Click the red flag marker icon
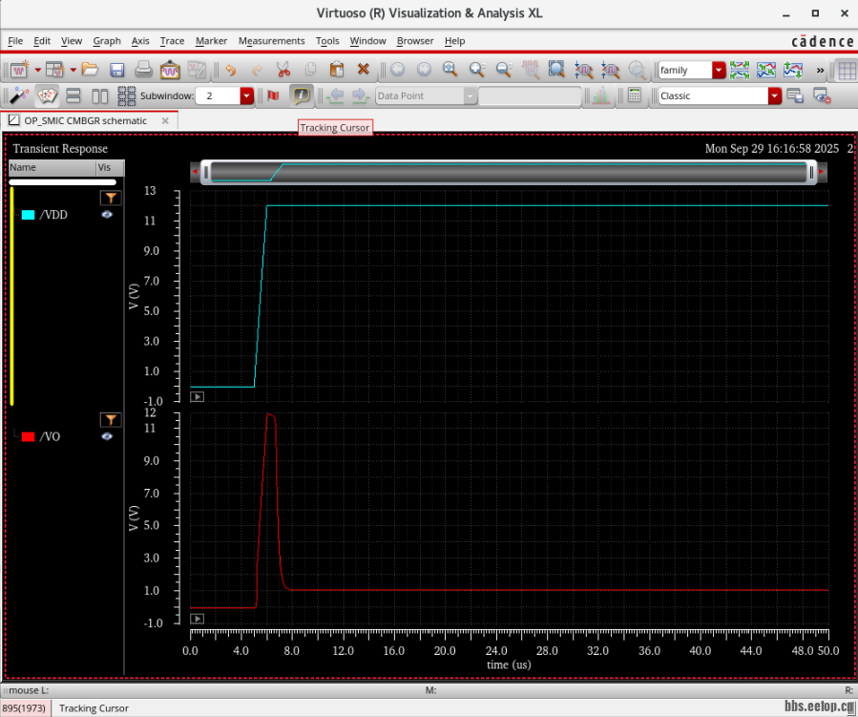 273,95
